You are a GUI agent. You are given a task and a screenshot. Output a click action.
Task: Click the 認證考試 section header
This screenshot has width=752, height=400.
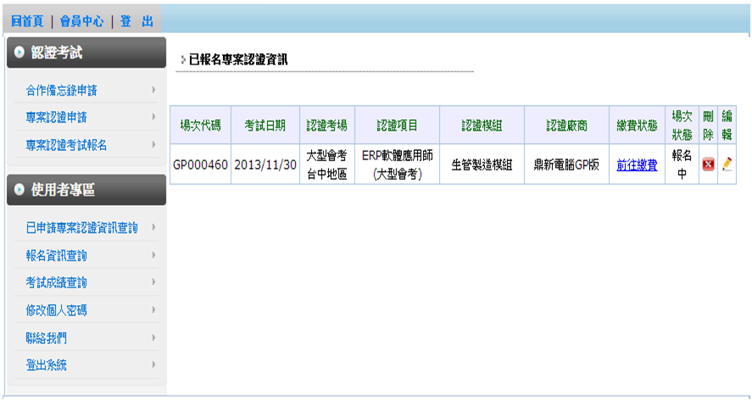click(x=86, y=53)
